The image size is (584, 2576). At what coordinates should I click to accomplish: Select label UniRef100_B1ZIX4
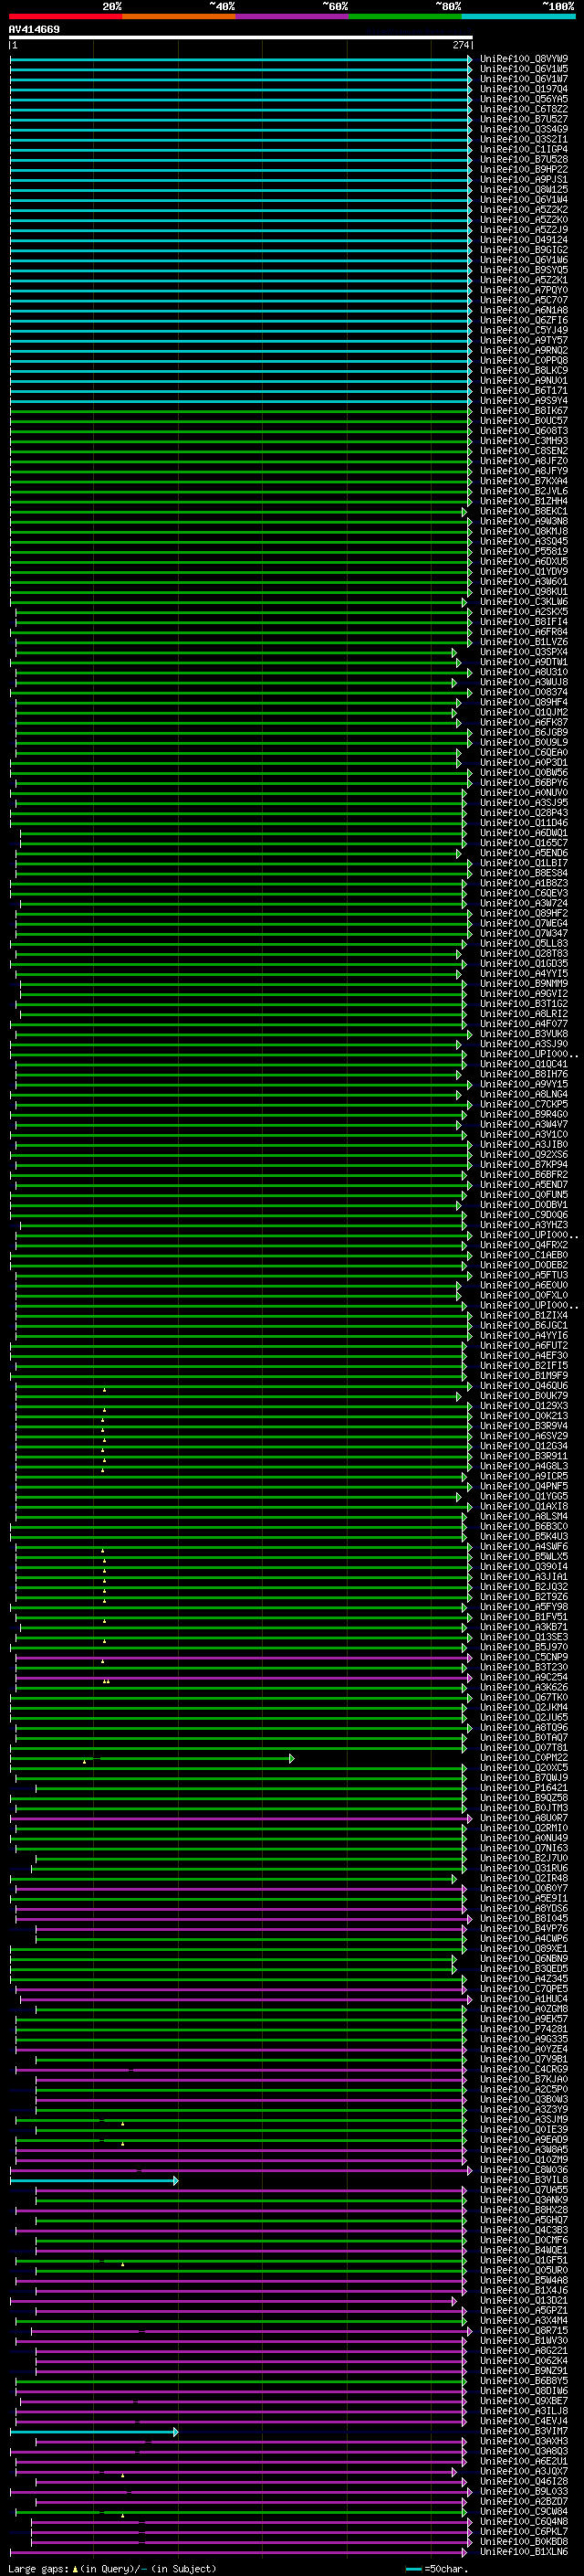click(x=524, y=1315)
